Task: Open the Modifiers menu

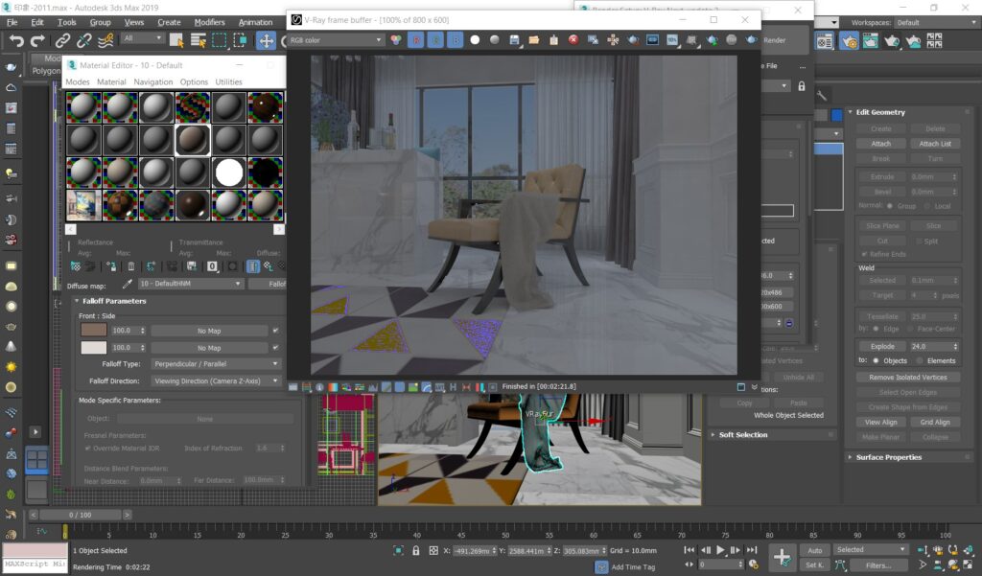Action: point(209,22)
